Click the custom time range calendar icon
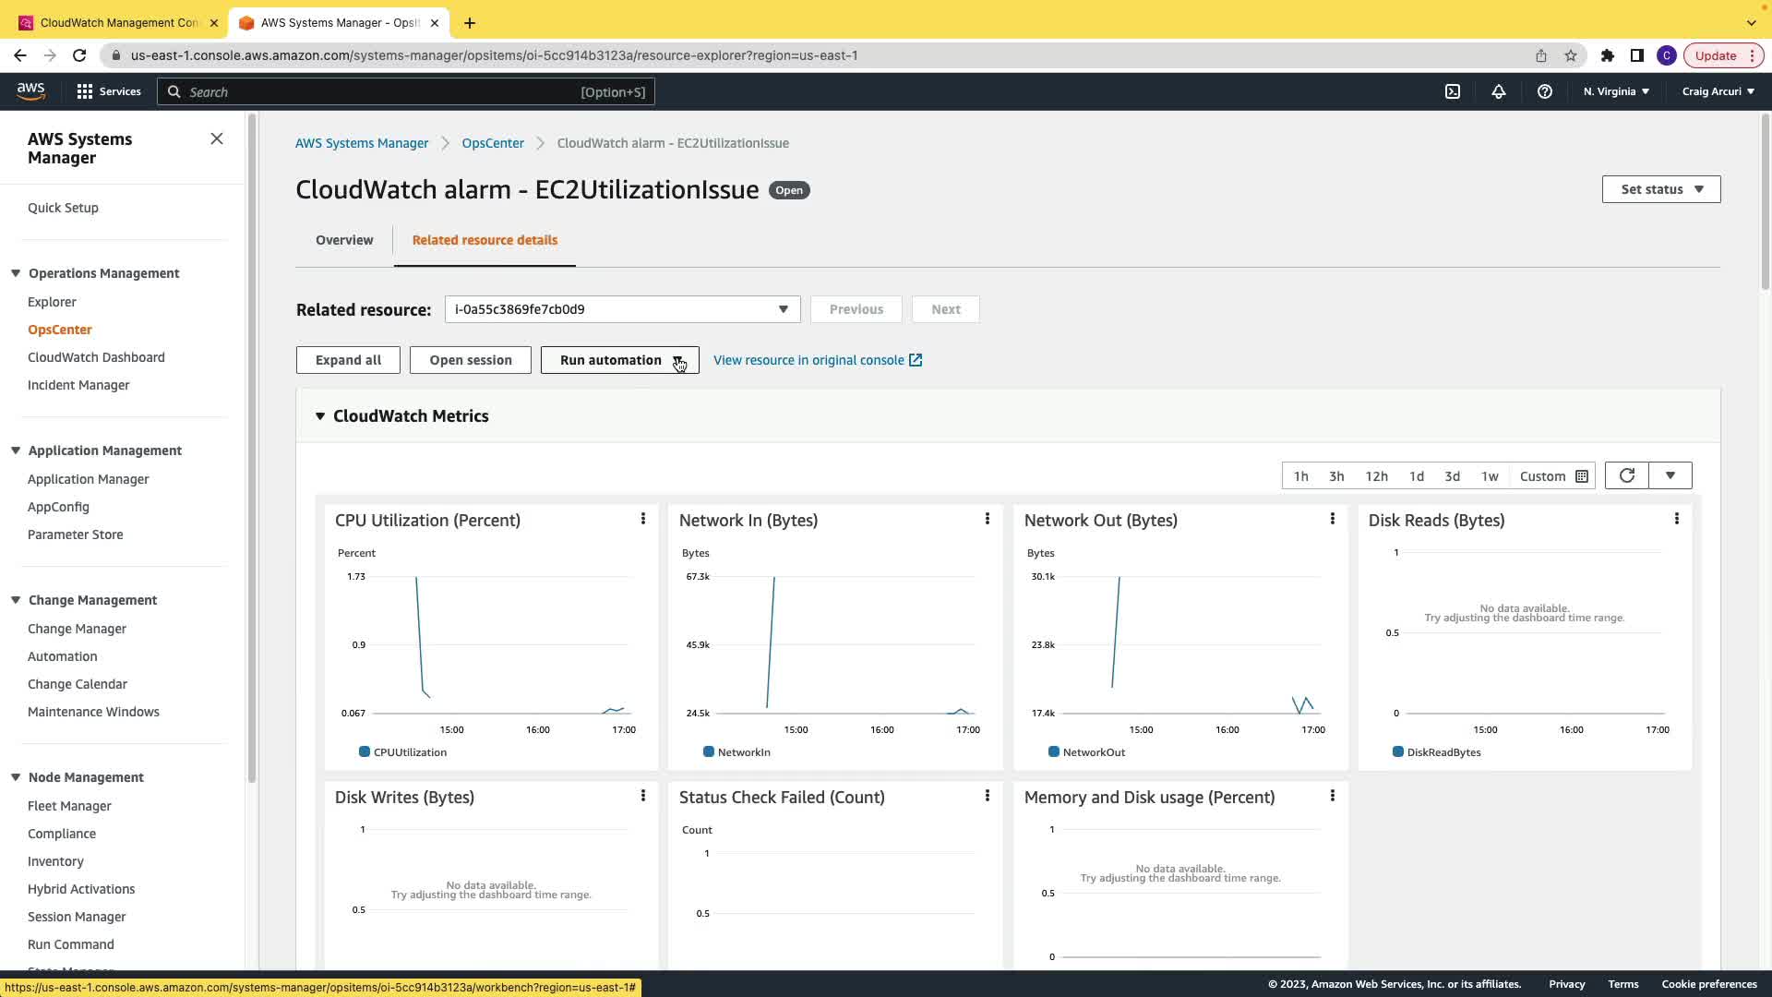The height and width of the screenshot is (997, 1772). 1581,476
